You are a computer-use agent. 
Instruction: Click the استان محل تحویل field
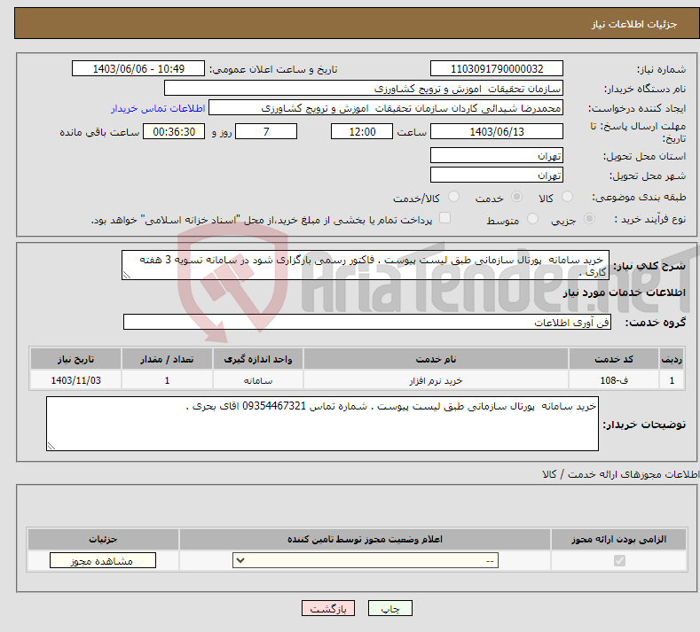tap(497, 155)
